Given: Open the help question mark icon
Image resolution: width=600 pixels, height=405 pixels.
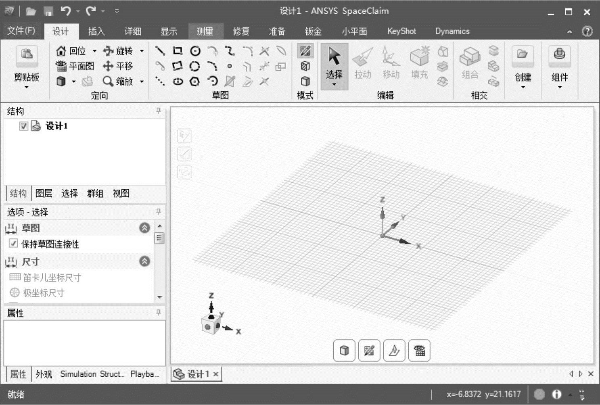Looking at the screenshot, I should coord(587,31).
